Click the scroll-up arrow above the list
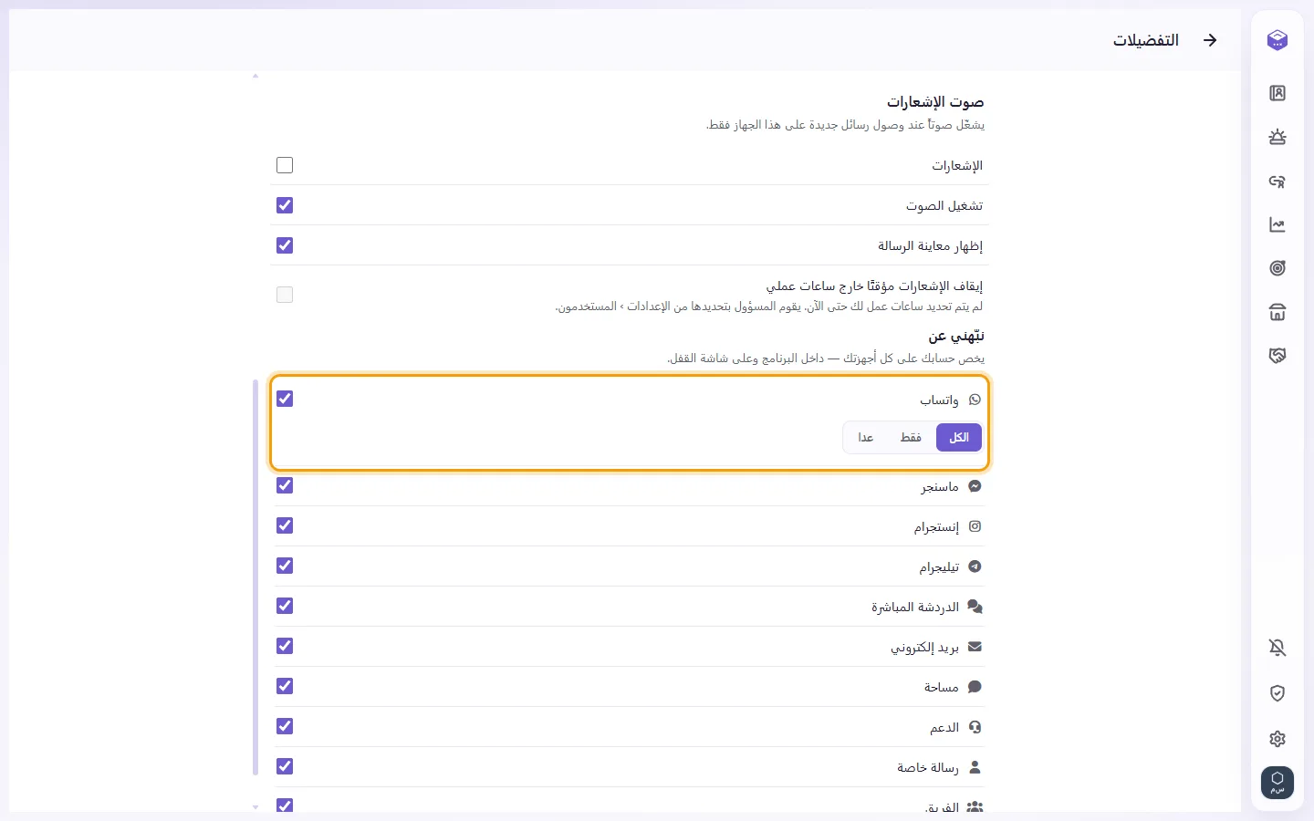 (255, 76)
